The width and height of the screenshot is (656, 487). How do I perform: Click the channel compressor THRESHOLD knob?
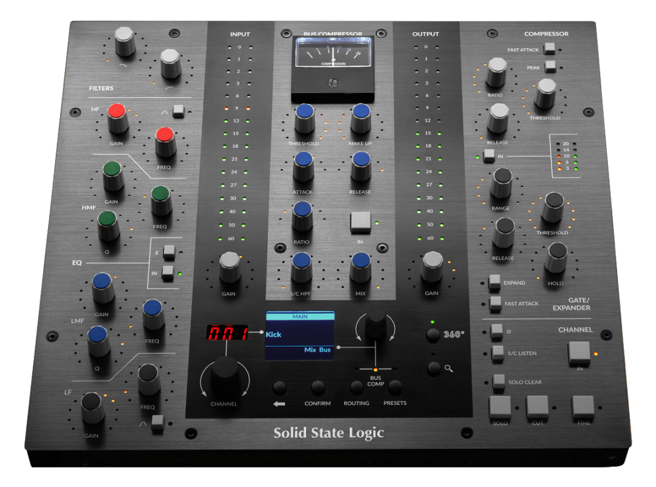pos(547,93)
